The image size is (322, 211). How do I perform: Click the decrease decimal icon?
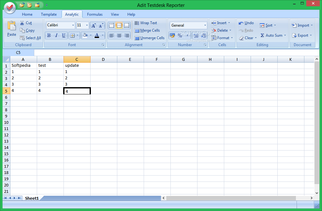tap(203, 35)
